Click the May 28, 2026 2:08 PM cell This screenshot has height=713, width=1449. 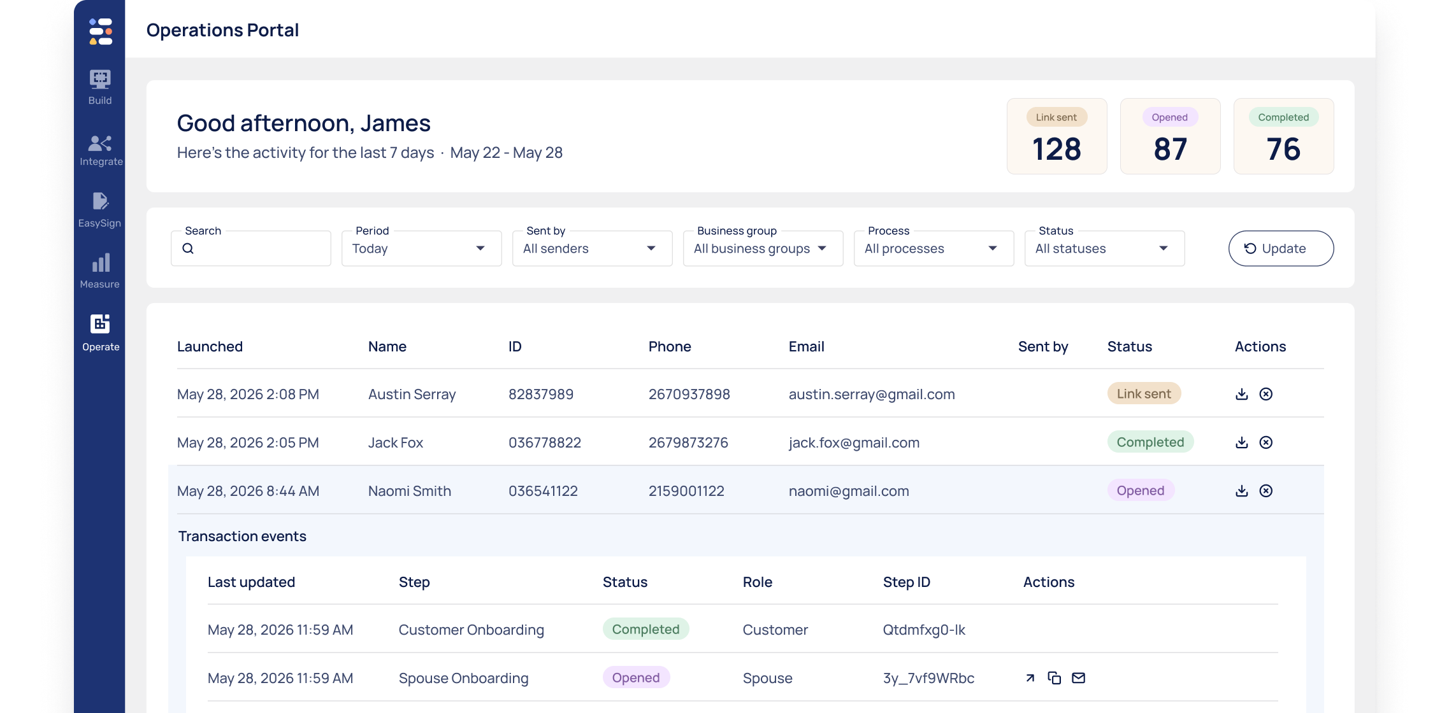point(248,394)
